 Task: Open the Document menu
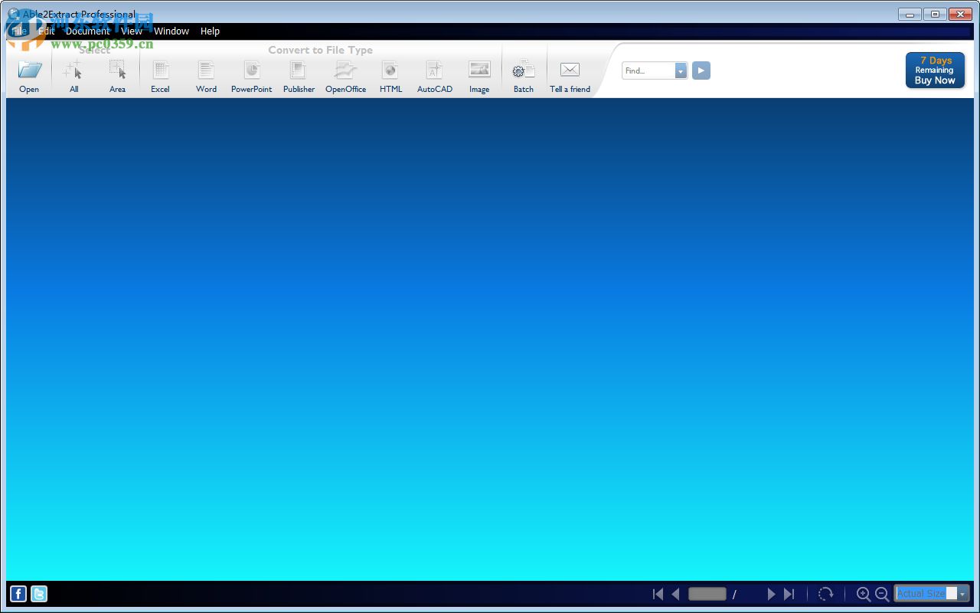(x=87, y=31)
